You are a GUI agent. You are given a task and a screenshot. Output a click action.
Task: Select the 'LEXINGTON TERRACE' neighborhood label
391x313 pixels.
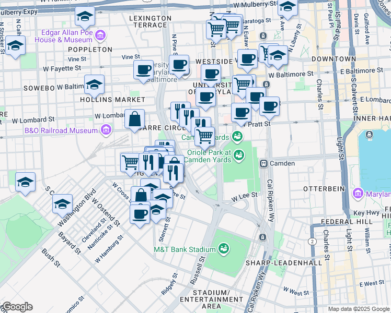tap(151, 21)
